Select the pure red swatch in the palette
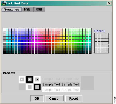Screen dimensions: 116x104 tap(50, 41)
